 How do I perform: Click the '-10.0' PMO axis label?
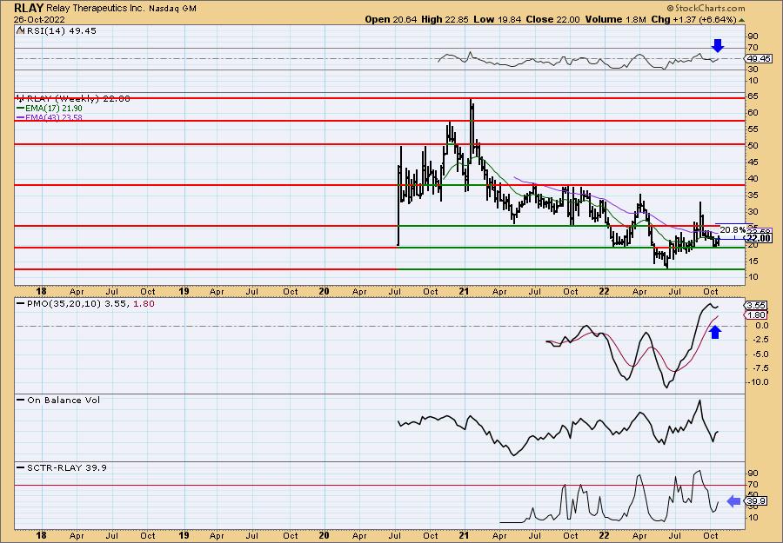click(x=759, y=382)
